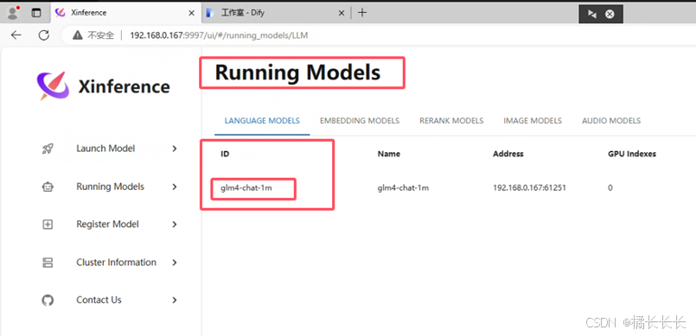
Task: Click the robot icon beside Running Models
Action: 48,187
